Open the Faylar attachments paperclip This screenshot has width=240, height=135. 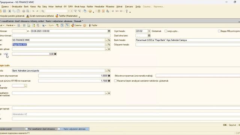pos(93,25)
